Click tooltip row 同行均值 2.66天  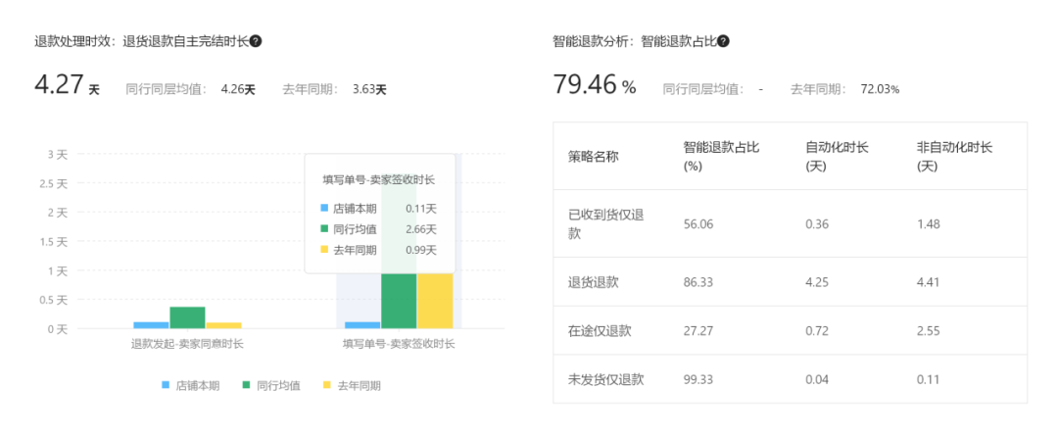tap(378, 229)
